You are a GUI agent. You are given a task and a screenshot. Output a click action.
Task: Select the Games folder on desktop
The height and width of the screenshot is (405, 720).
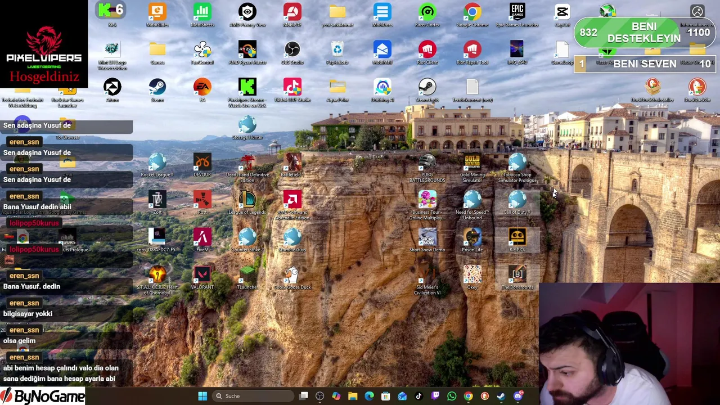[x=157, y=53]
